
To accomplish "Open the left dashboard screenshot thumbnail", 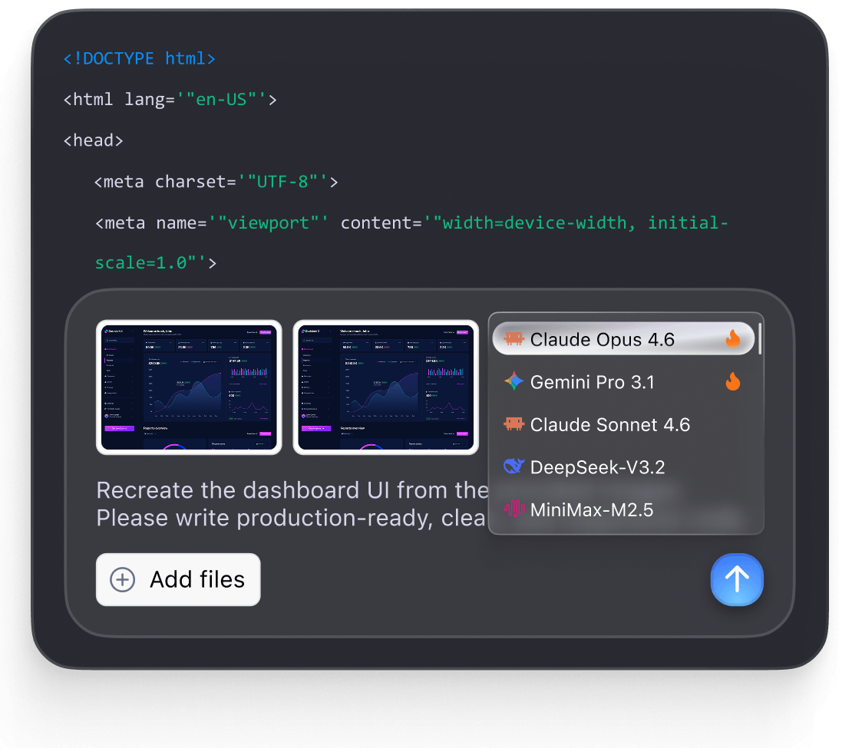I will pos(189,387).
